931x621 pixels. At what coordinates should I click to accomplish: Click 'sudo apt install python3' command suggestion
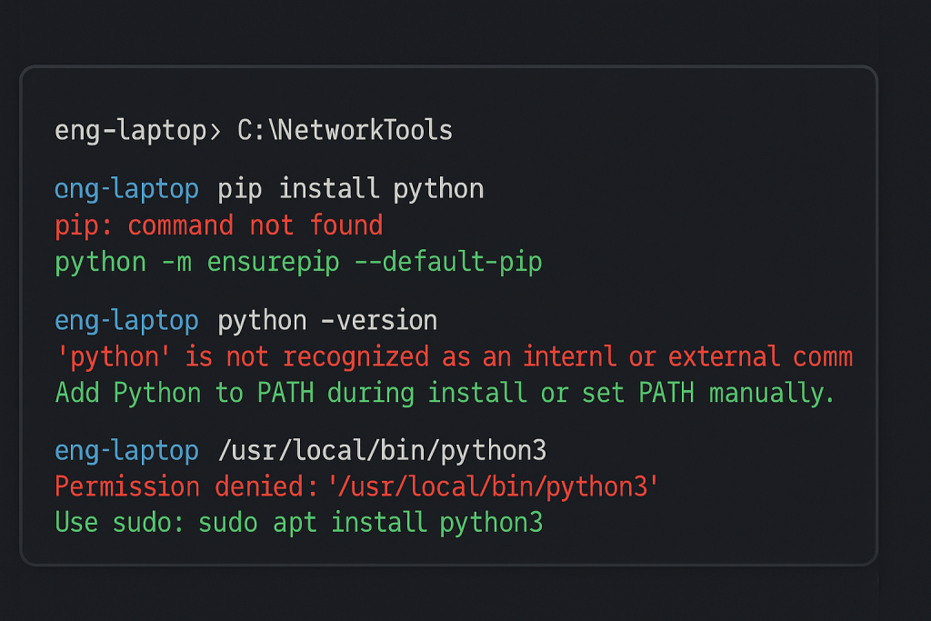[x=370, y=523]
